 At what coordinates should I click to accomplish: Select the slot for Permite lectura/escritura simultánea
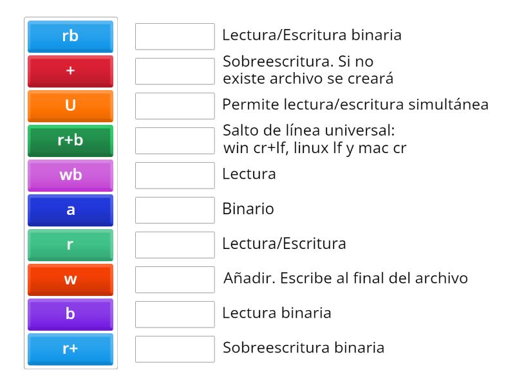click(x=175, y=106)
